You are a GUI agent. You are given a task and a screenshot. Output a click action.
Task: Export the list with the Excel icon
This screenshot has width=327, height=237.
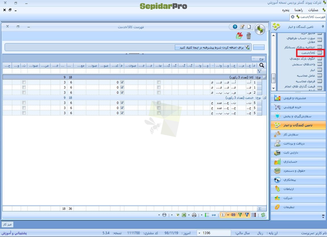(184, 215)
